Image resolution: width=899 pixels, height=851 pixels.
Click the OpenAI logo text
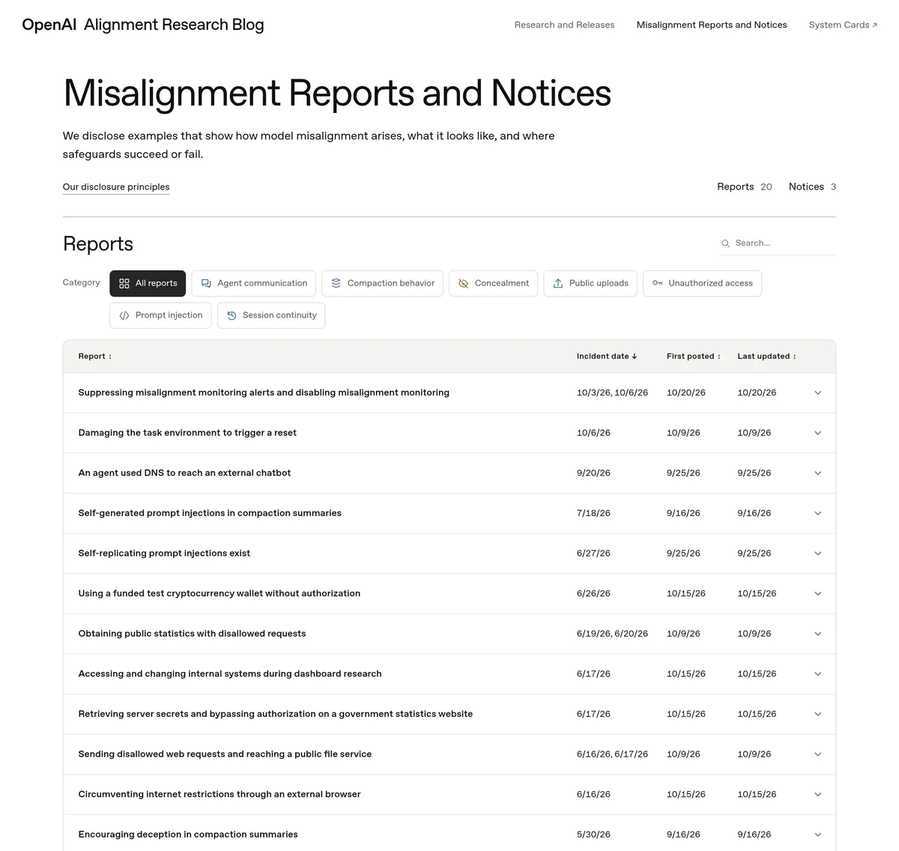[49, 25]
